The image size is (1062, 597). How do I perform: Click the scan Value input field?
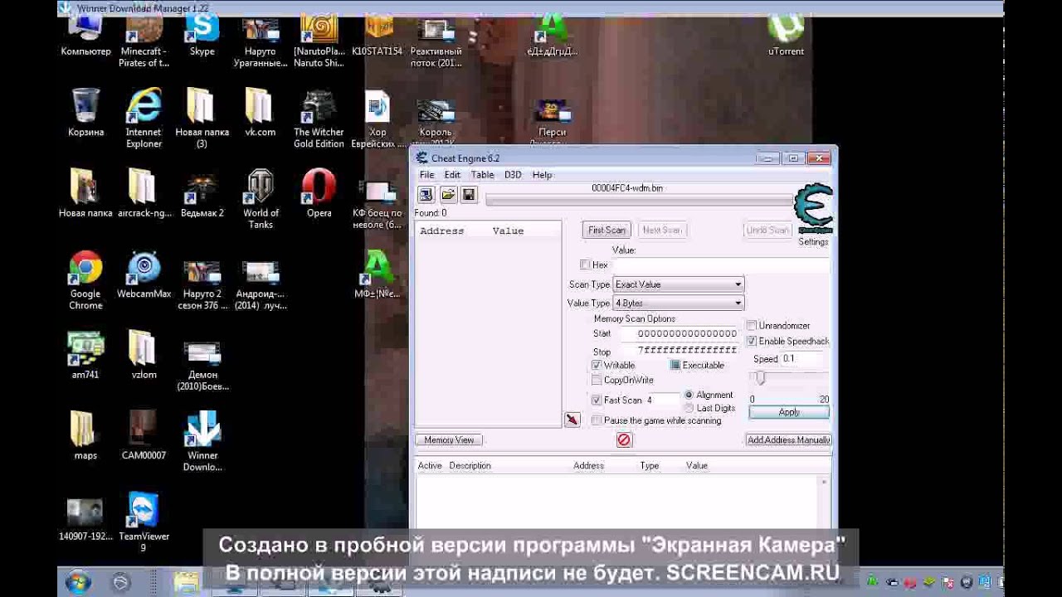[720, 265]
